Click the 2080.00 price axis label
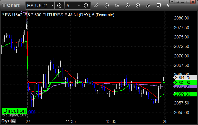Image resolution: width=198 pixels, height=125 pixels. 181,18
